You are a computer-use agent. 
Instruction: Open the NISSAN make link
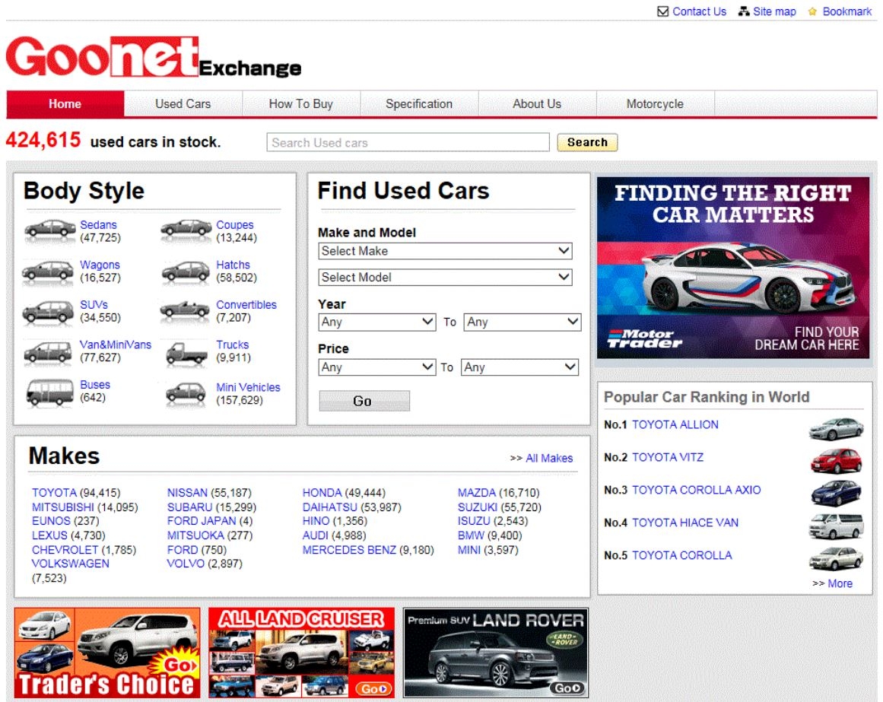coord(188,493)
